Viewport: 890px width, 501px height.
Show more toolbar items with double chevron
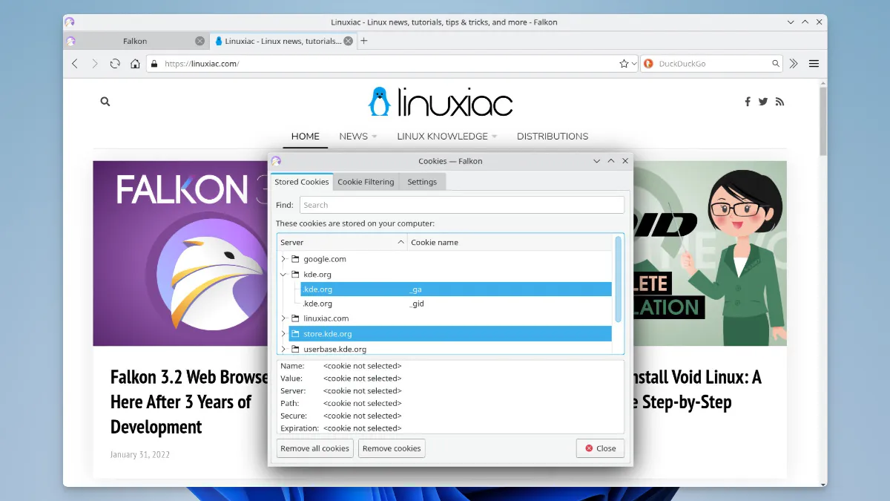(x=794, y=64)
